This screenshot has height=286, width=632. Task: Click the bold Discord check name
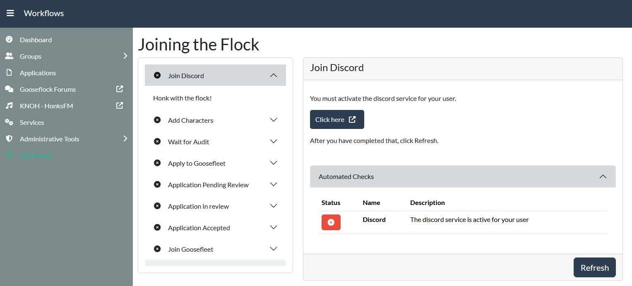click(374, 219)
